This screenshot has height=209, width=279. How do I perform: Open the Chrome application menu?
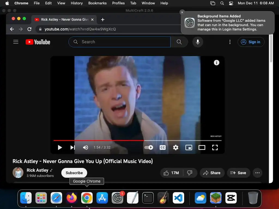[x=21, y=3]
